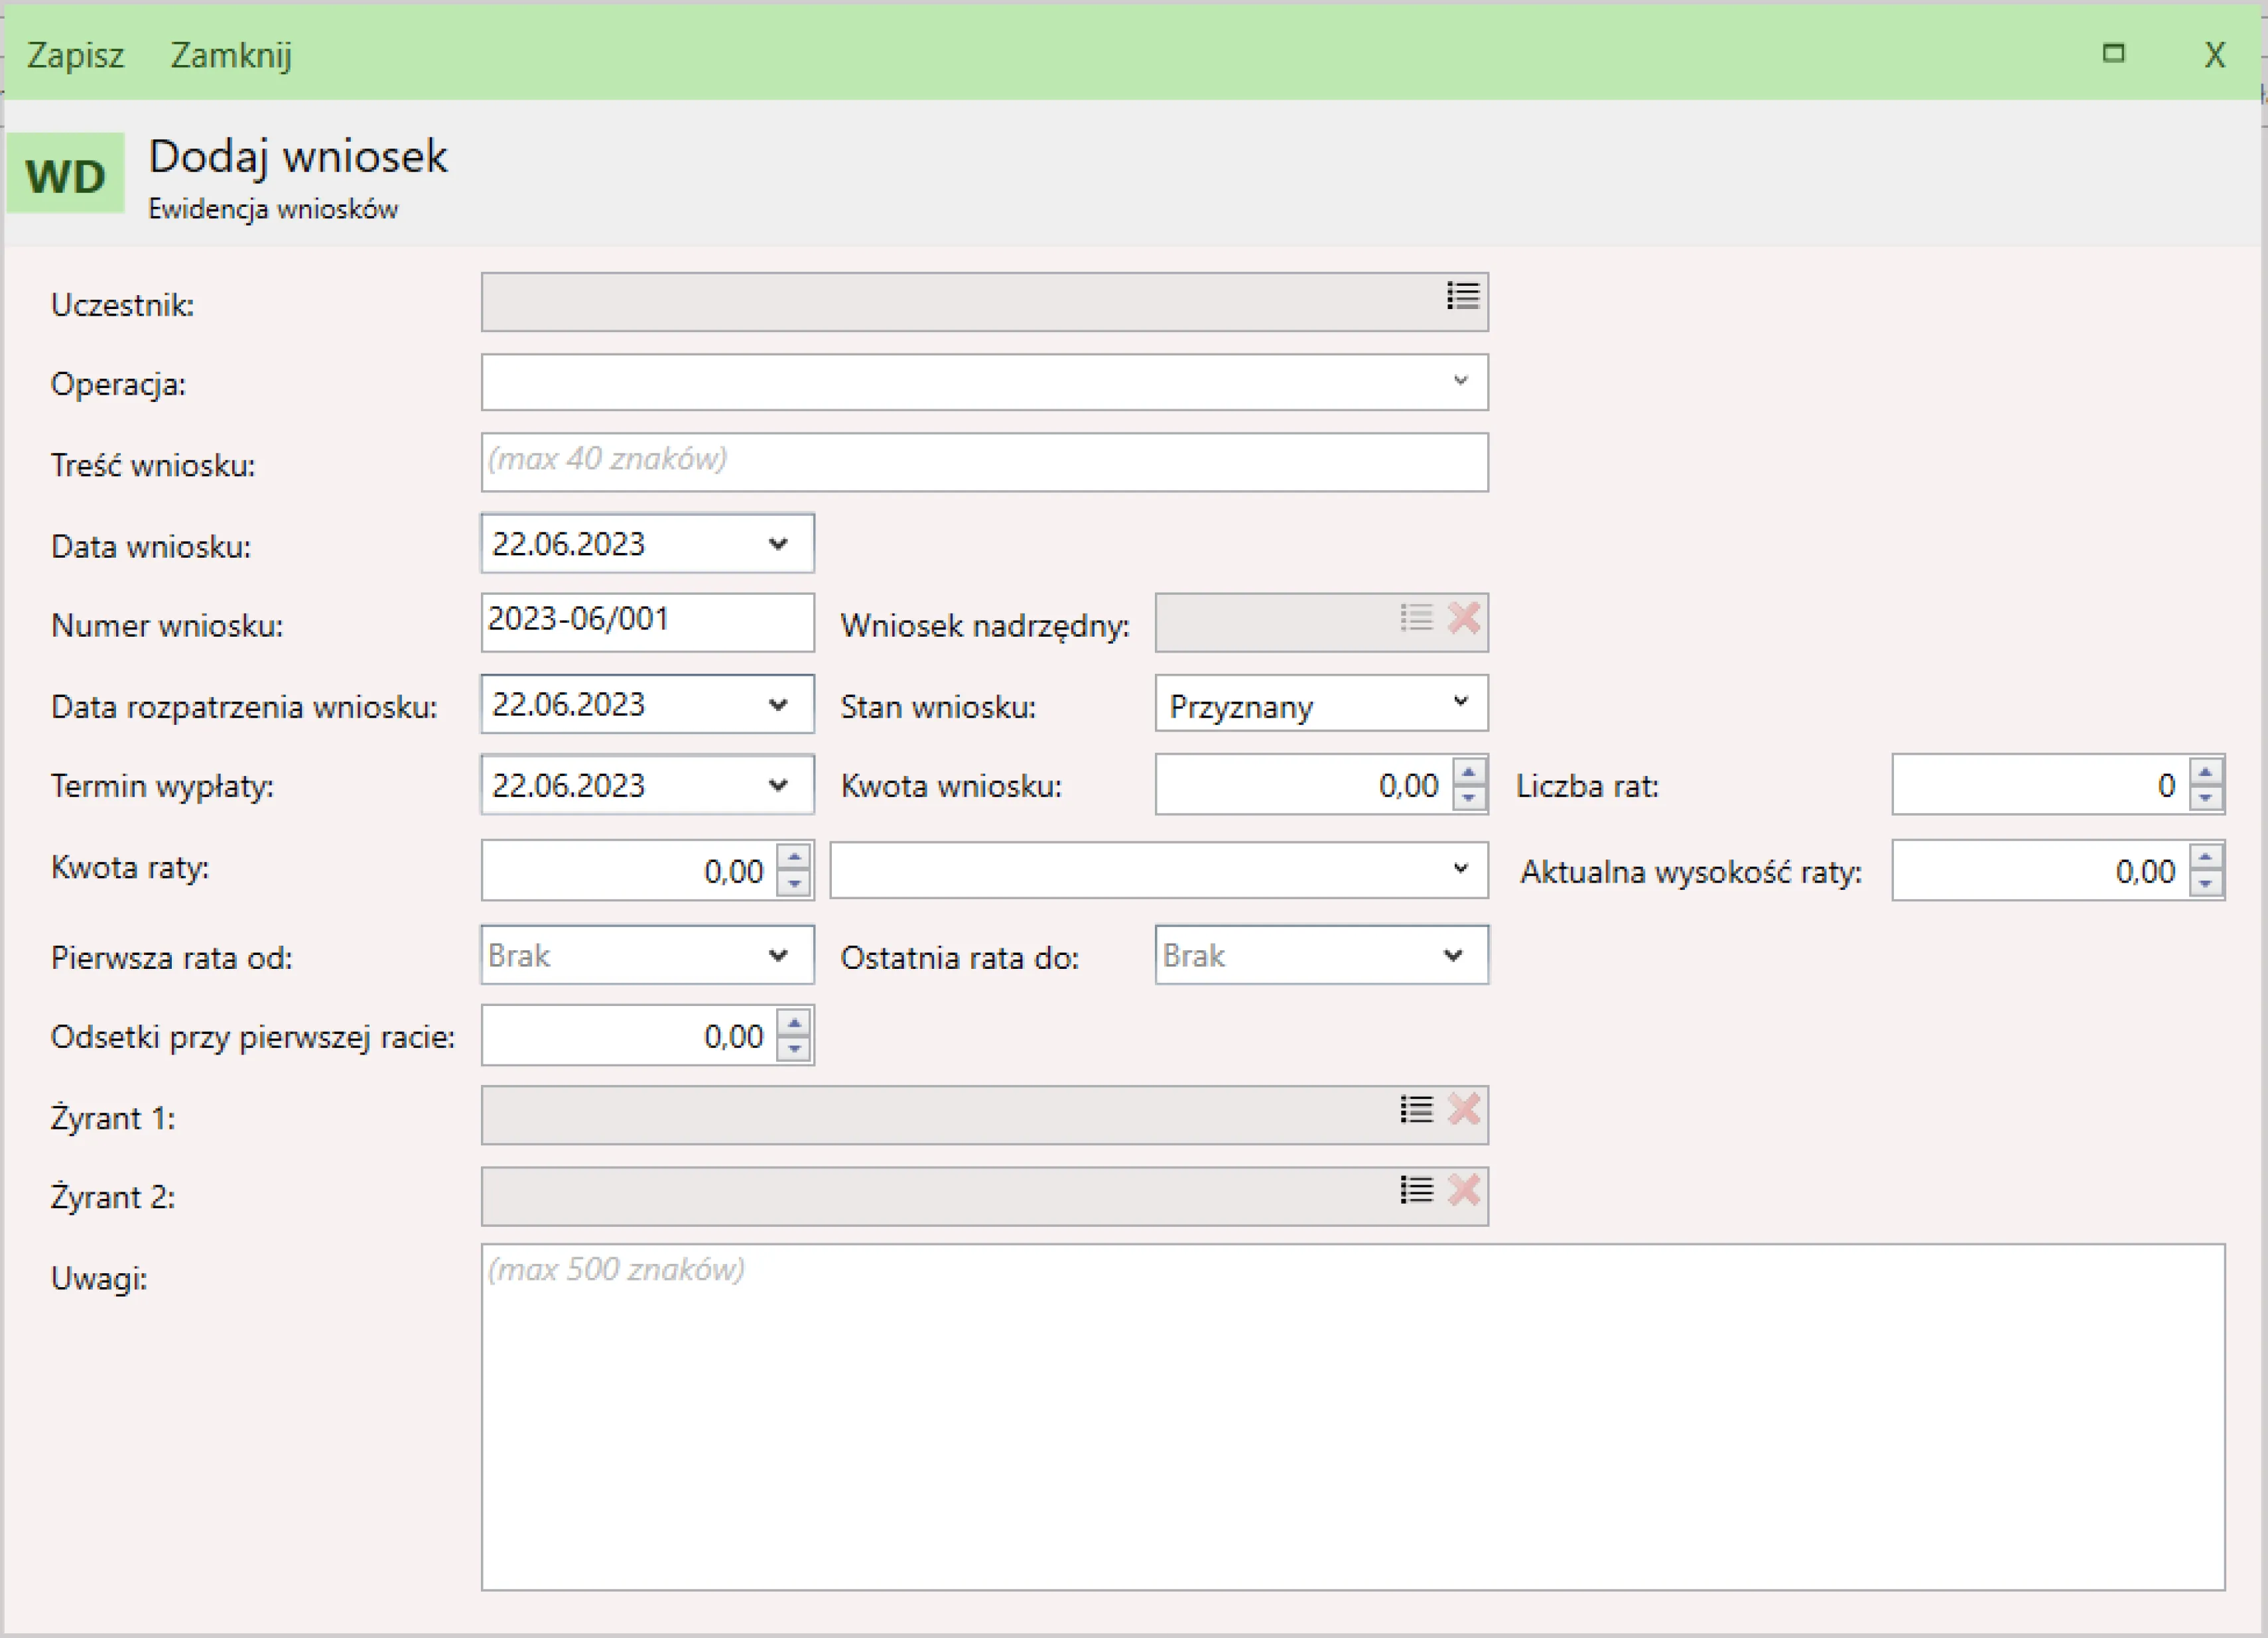Click the Uczestnik field
The image size is (2268, 1638).
(x=985, y=302)
